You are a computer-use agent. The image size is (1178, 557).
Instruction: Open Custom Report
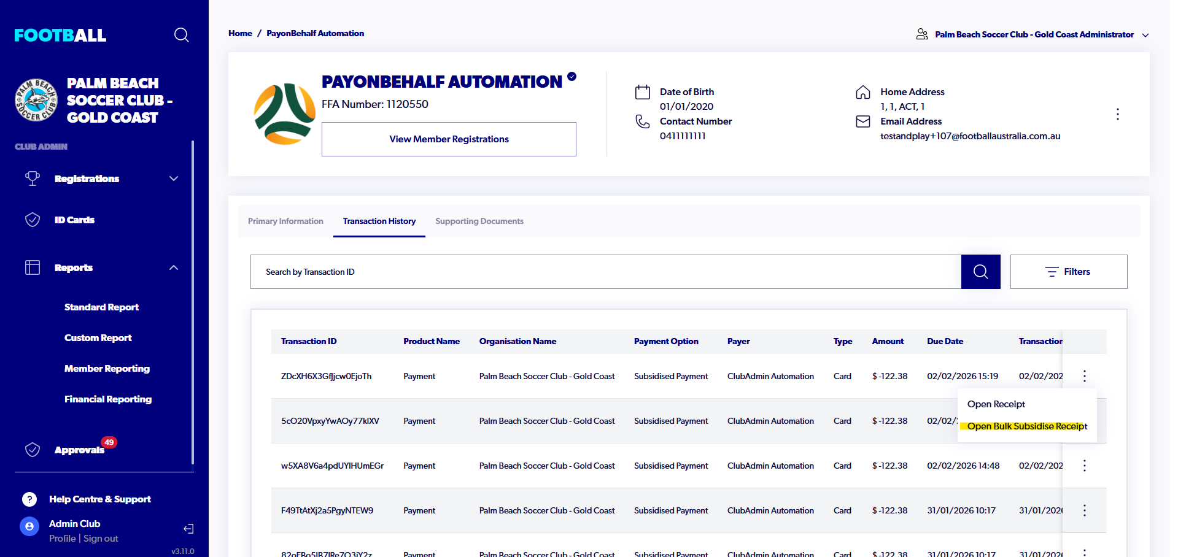(98, 337)
